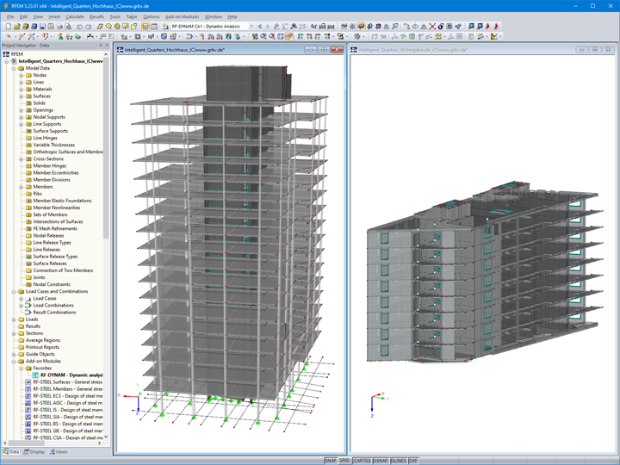Select RF-DYNAM Dynamic analysis in tree

tap(71, 375)
